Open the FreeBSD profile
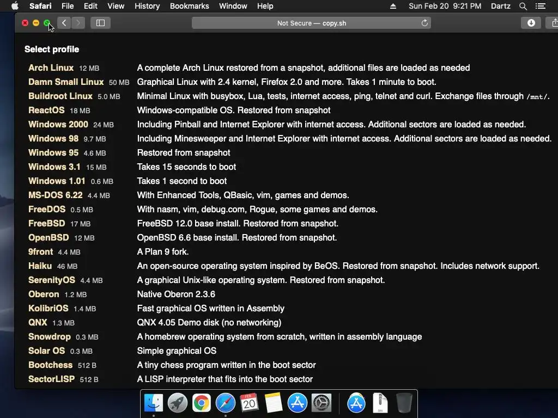 click(47, 223)
